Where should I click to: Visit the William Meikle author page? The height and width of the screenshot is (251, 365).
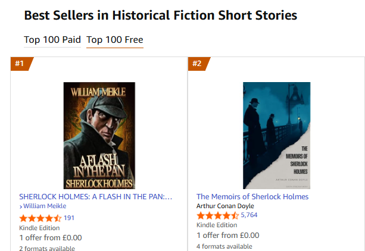45,206
